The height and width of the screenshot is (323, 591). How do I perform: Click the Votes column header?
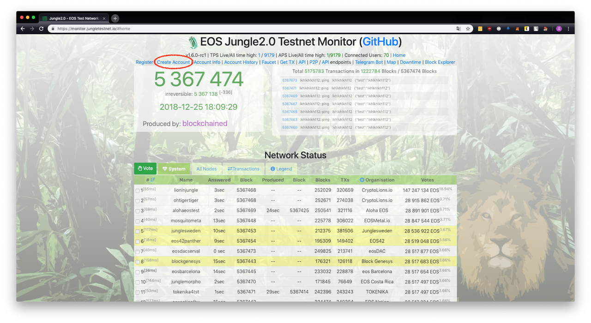[x=427, y=180]
